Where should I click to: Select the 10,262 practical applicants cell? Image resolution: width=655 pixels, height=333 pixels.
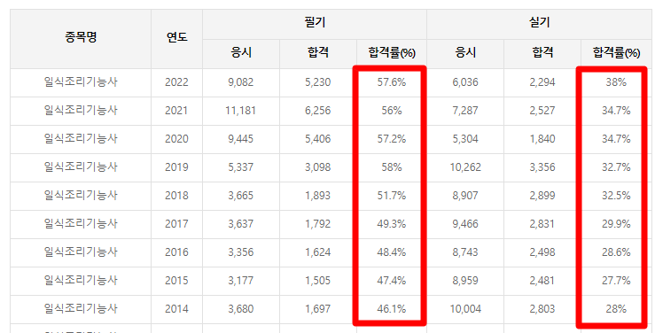point(465,167)
